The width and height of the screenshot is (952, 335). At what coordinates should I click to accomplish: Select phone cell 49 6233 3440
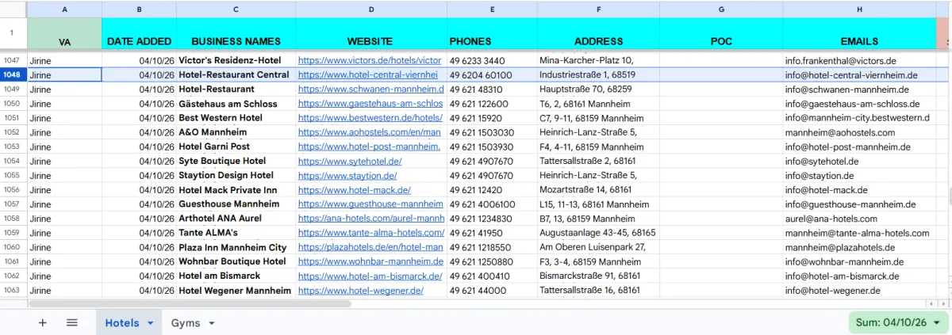(492, 60)
